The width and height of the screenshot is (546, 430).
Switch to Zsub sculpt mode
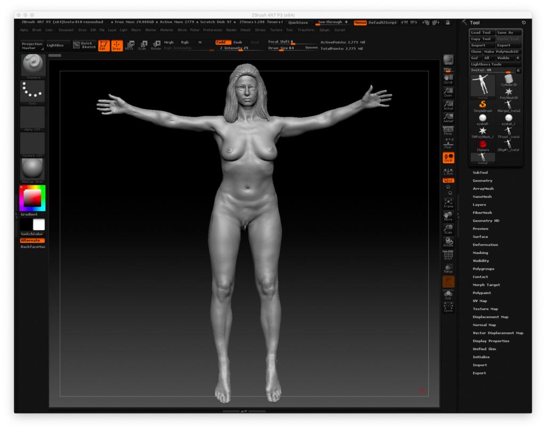(x=238, y=42)
